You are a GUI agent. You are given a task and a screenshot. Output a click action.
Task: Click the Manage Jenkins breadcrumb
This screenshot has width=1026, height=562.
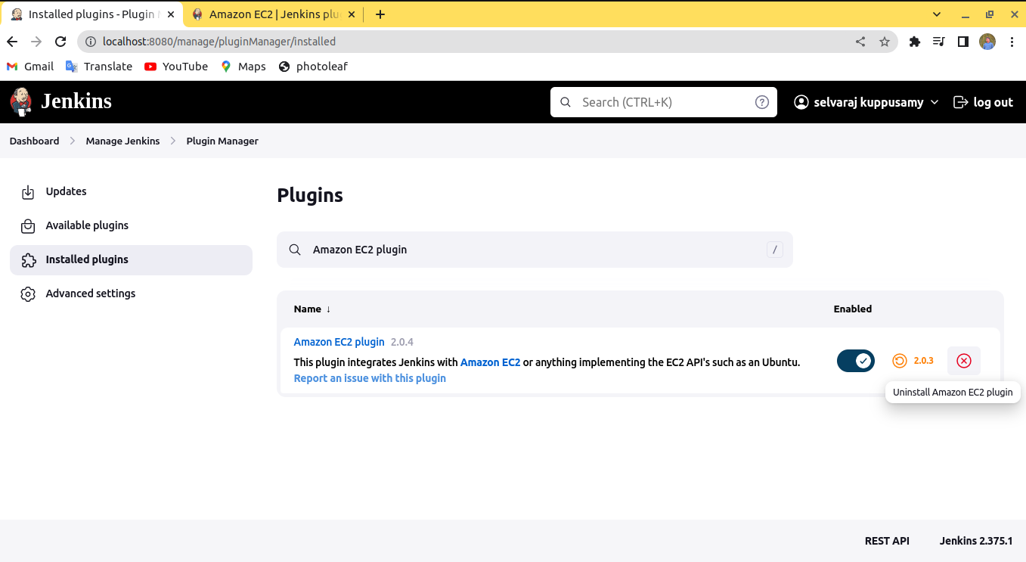point(122,141)
